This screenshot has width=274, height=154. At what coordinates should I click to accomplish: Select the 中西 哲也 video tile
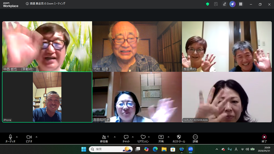point(47,46)
